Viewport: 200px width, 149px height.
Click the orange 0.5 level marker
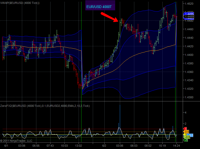186,132
